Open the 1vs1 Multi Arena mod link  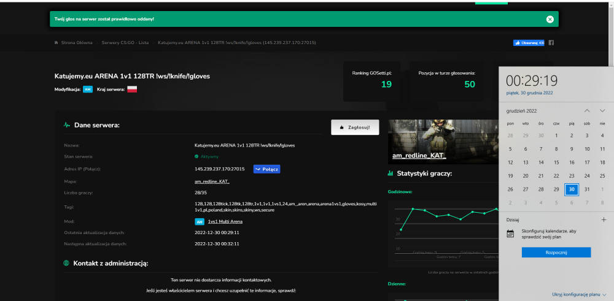225,222
